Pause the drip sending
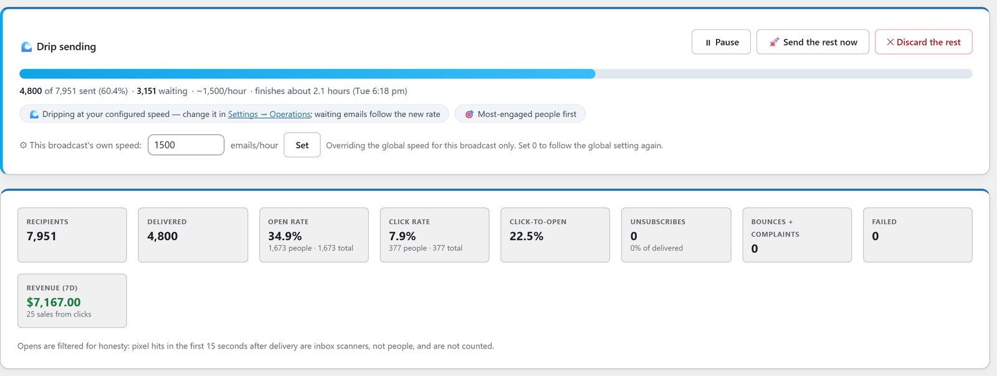 coord(721,42)
